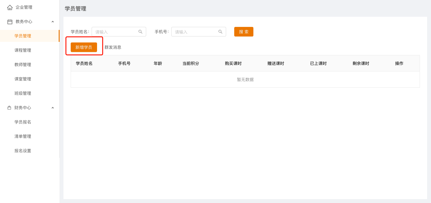Screen dimensions: 431x203
Task: Go to 教师管理 page
Action: point(23,65)
